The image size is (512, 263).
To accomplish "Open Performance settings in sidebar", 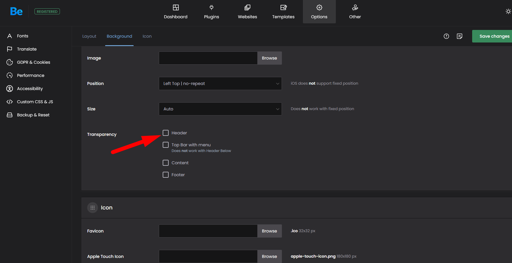I will (31, 75).
